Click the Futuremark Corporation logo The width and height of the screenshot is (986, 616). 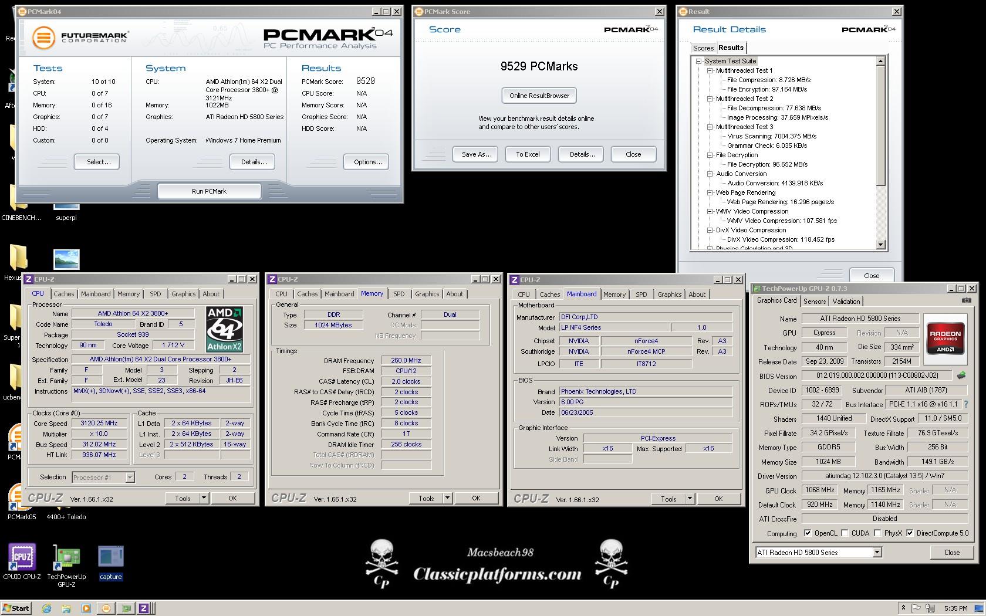point(80,38)
